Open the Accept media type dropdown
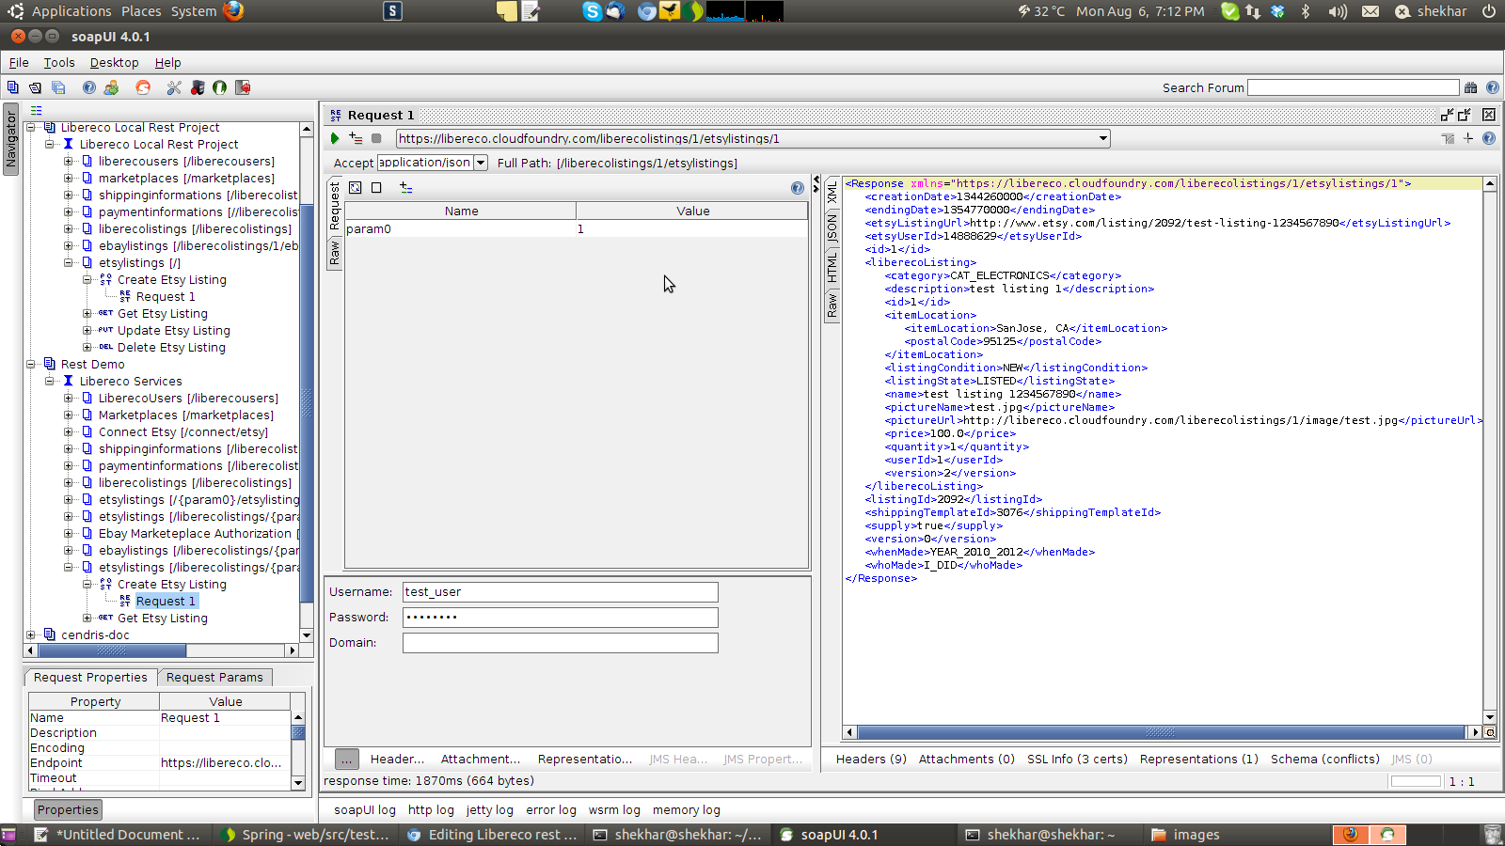 [481, 163]
